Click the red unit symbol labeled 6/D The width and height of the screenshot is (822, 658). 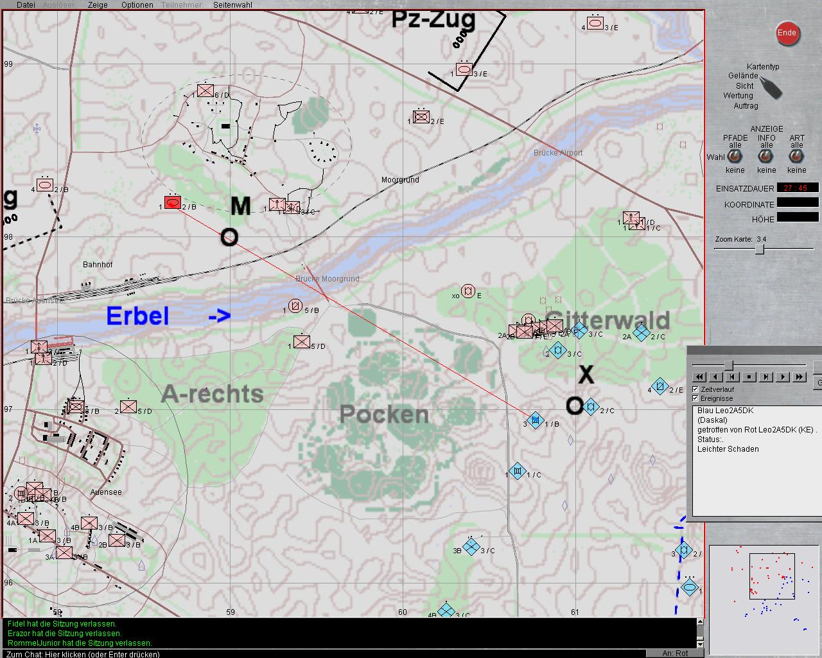tap(205, 91)
